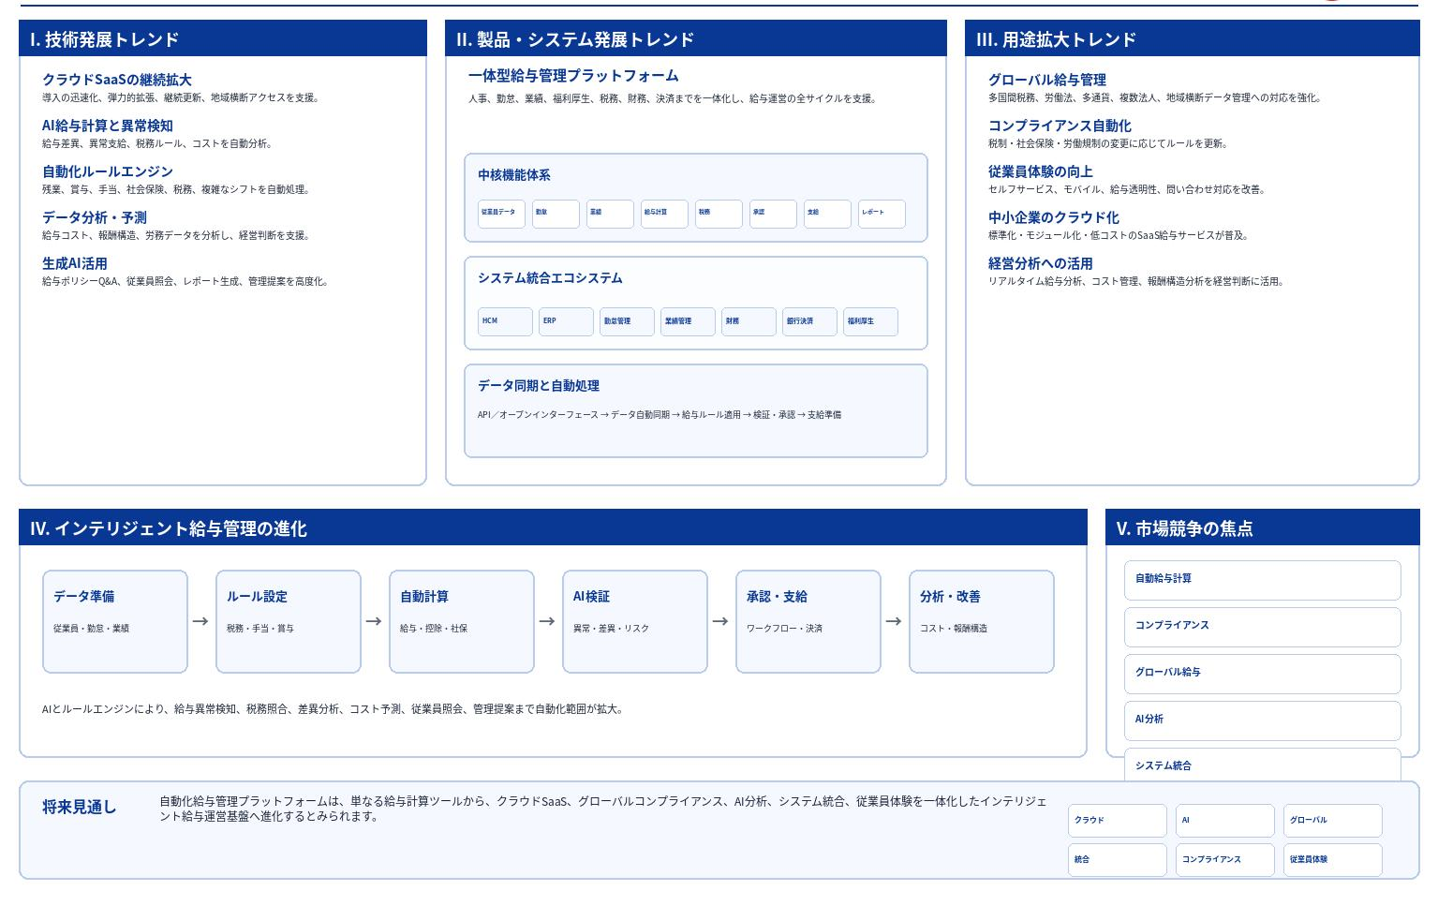The height and width of the screenshot is (906, 1438).
Task: Select システム統合 in 市場競争の焦点 list
Action: pyautogui.click(x=1262, y=765)
